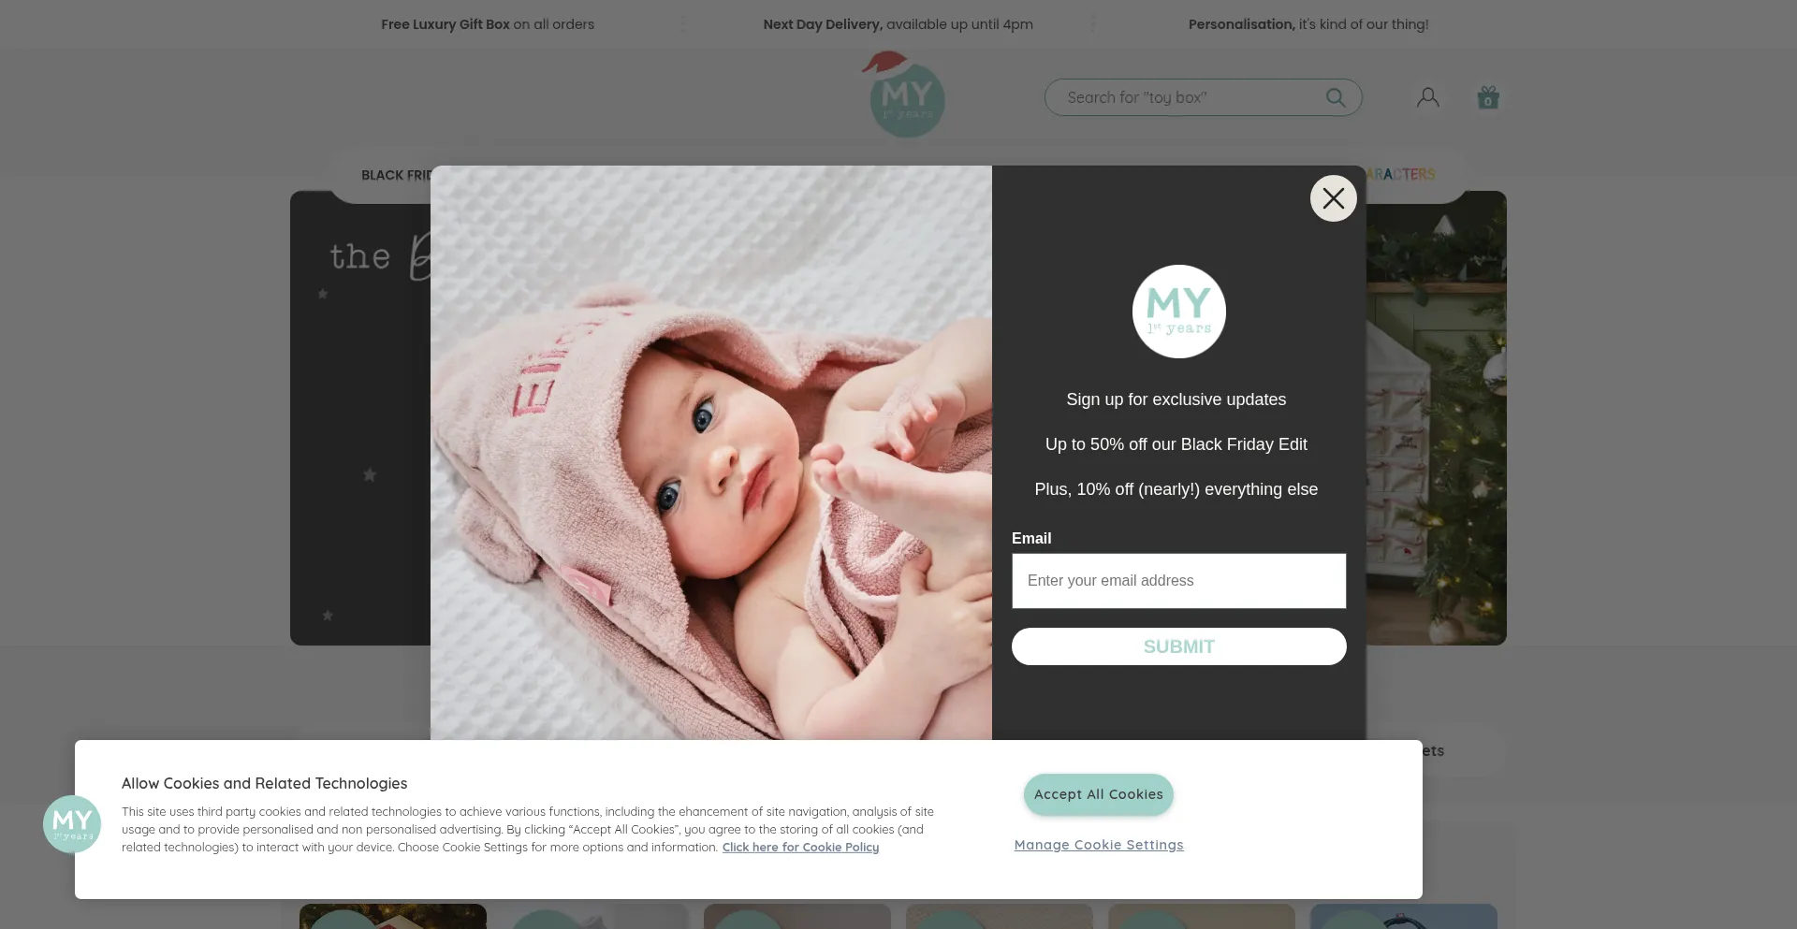Click the search magnifier icon

coord(1336,97)
